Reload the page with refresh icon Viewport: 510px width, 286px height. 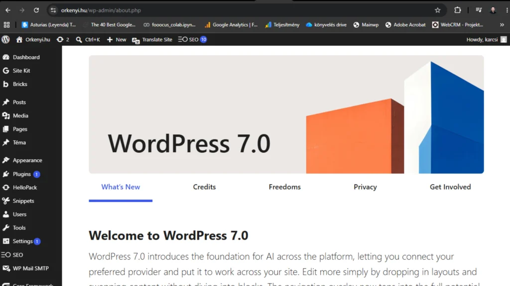tap(36, 10)
